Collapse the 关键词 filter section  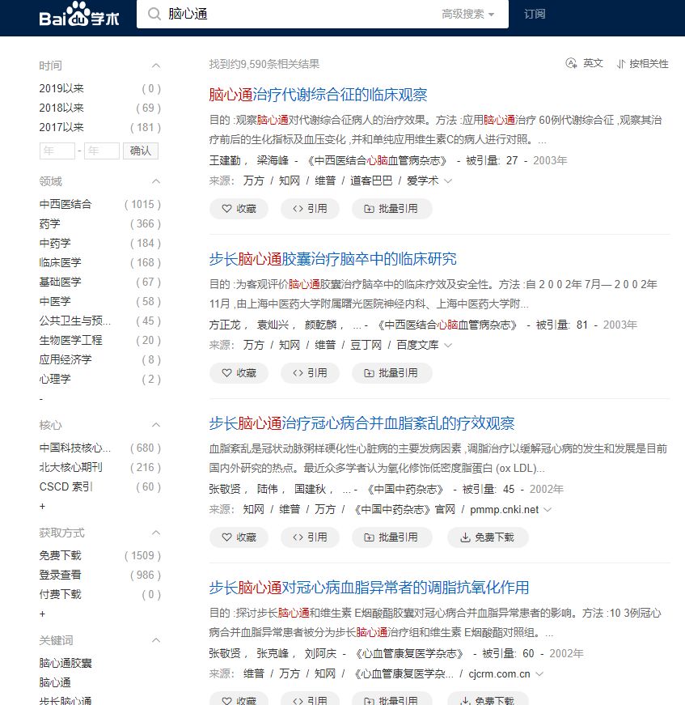(x=156, y=640)
